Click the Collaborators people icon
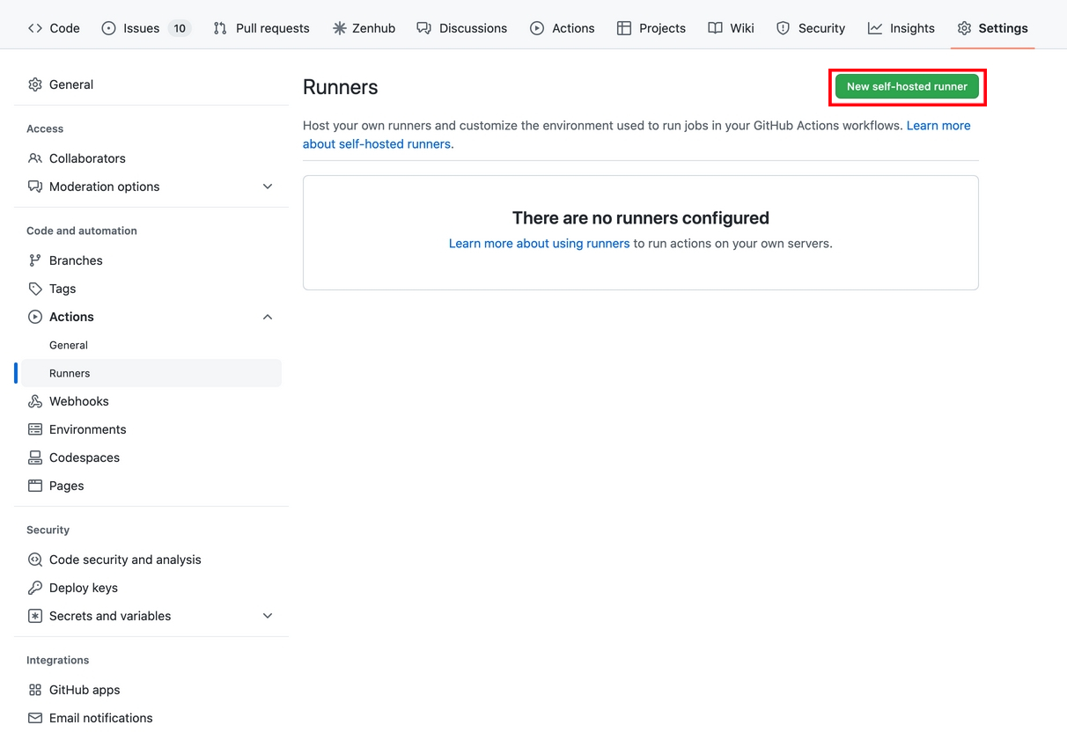This screenshot has height=754, width=1067. click(x=35, y=158)
